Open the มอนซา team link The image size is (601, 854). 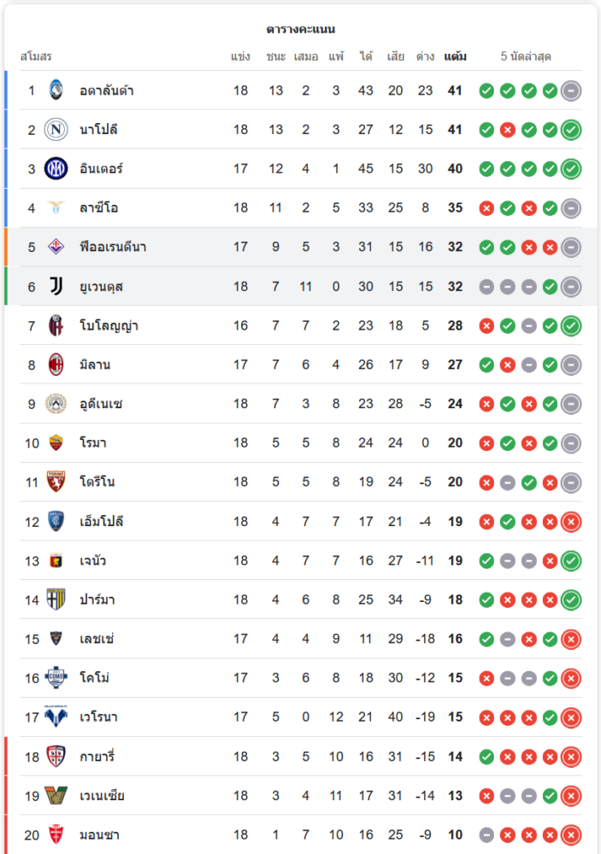click(97, 834)
